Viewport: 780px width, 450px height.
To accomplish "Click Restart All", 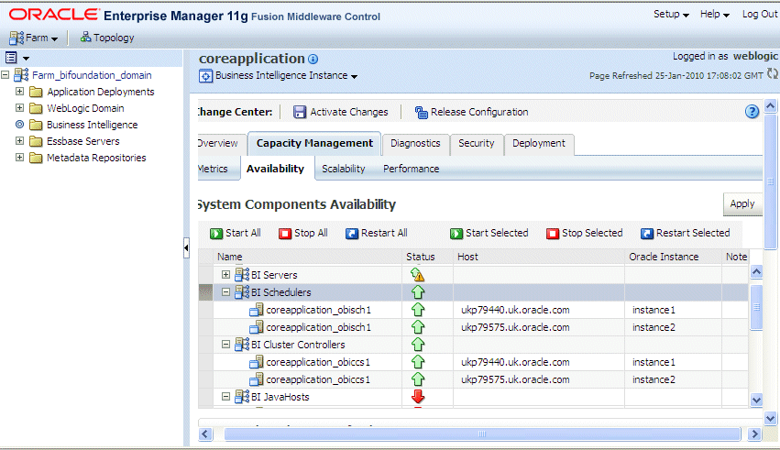I will 377,233.
